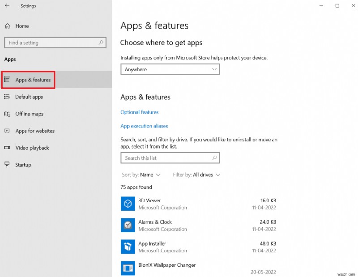Click the Alarms & Clock app icon

[128, 225]
